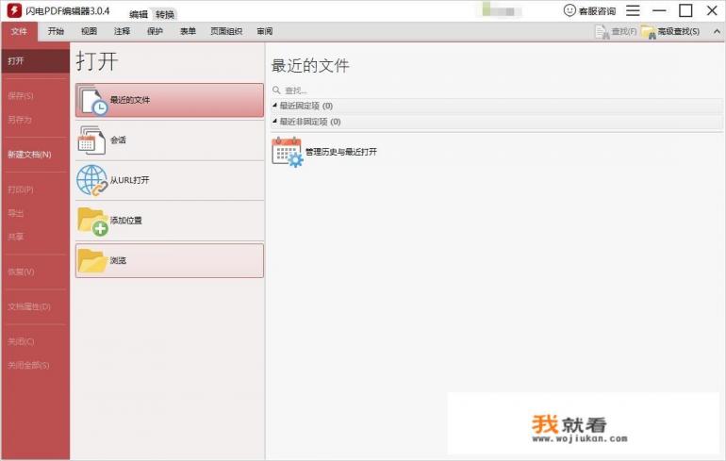Click the 添加位置 folder-plus icon
726x461 pixels.
tap(92, 220)
